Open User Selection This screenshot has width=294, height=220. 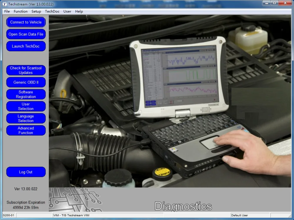[x=26, y=106]
